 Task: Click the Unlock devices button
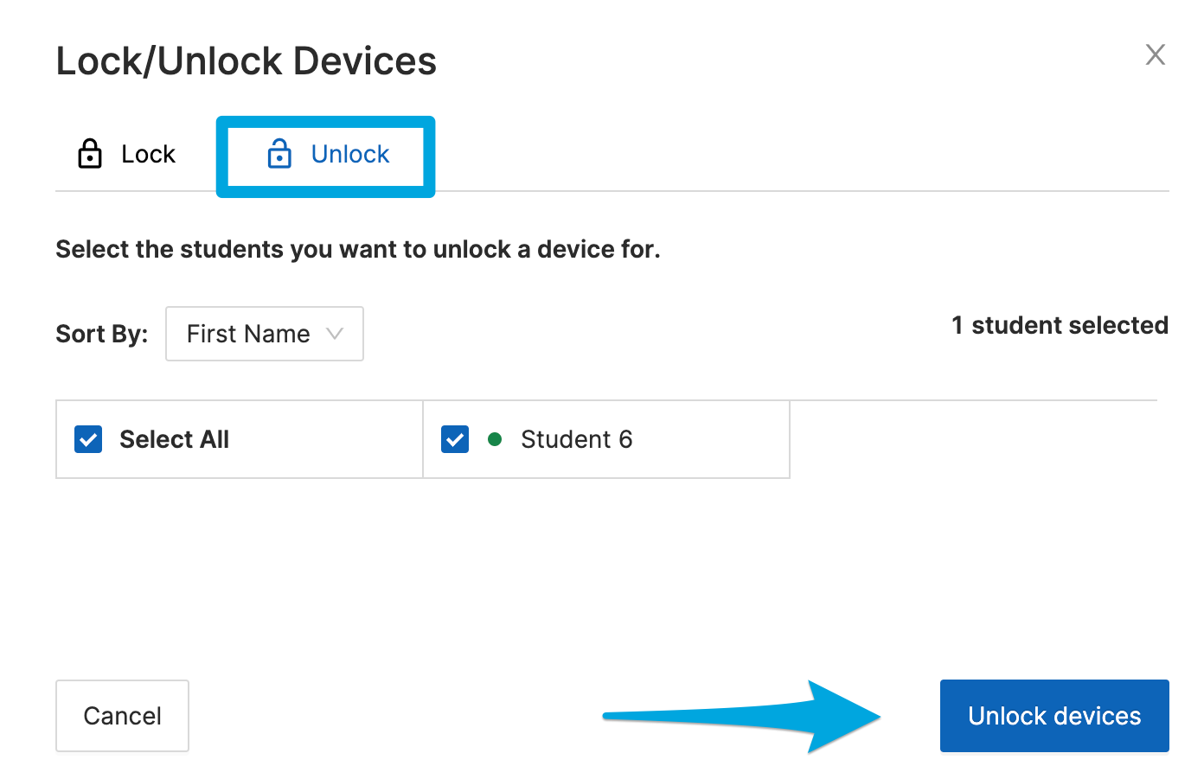click(1054, 716)
